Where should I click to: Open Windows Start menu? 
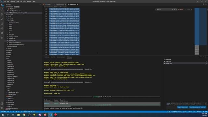tap(3, 115)
